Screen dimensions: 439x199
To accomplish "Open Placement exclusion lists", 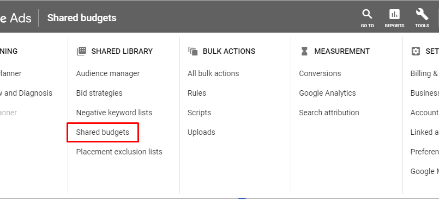I will tap(119, 152).
